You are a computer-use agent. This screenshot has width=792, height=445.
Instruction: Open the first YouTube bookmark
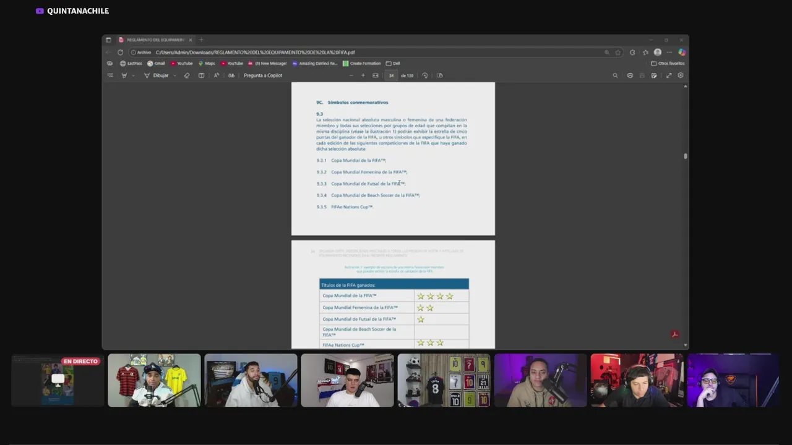tap(181, 63)
